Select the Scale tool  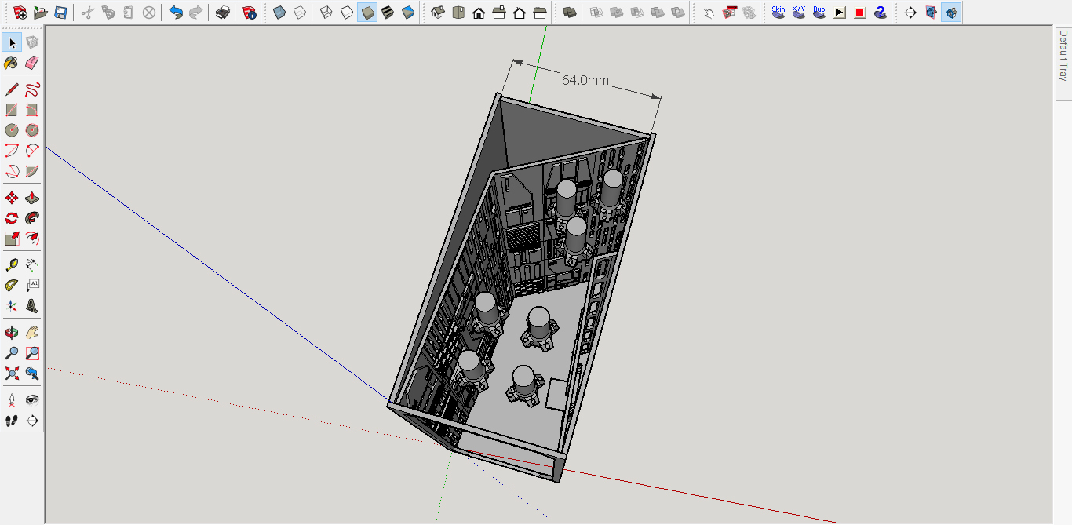click(x=12, y=239)
